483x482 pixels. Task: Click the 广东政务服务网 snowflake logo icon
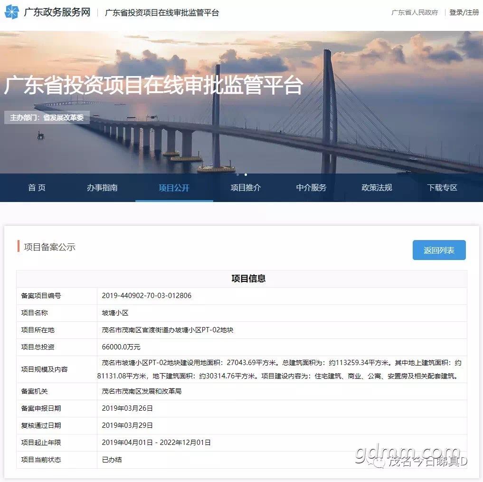12,12
